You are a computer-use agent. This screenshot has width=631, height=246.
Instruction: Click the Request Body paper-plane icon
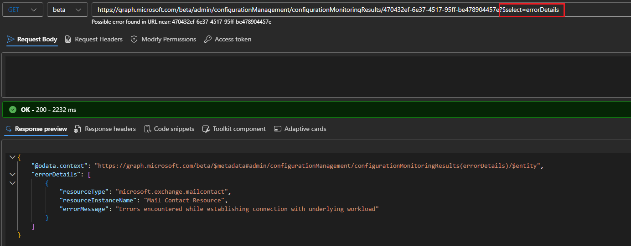(11, 40)
